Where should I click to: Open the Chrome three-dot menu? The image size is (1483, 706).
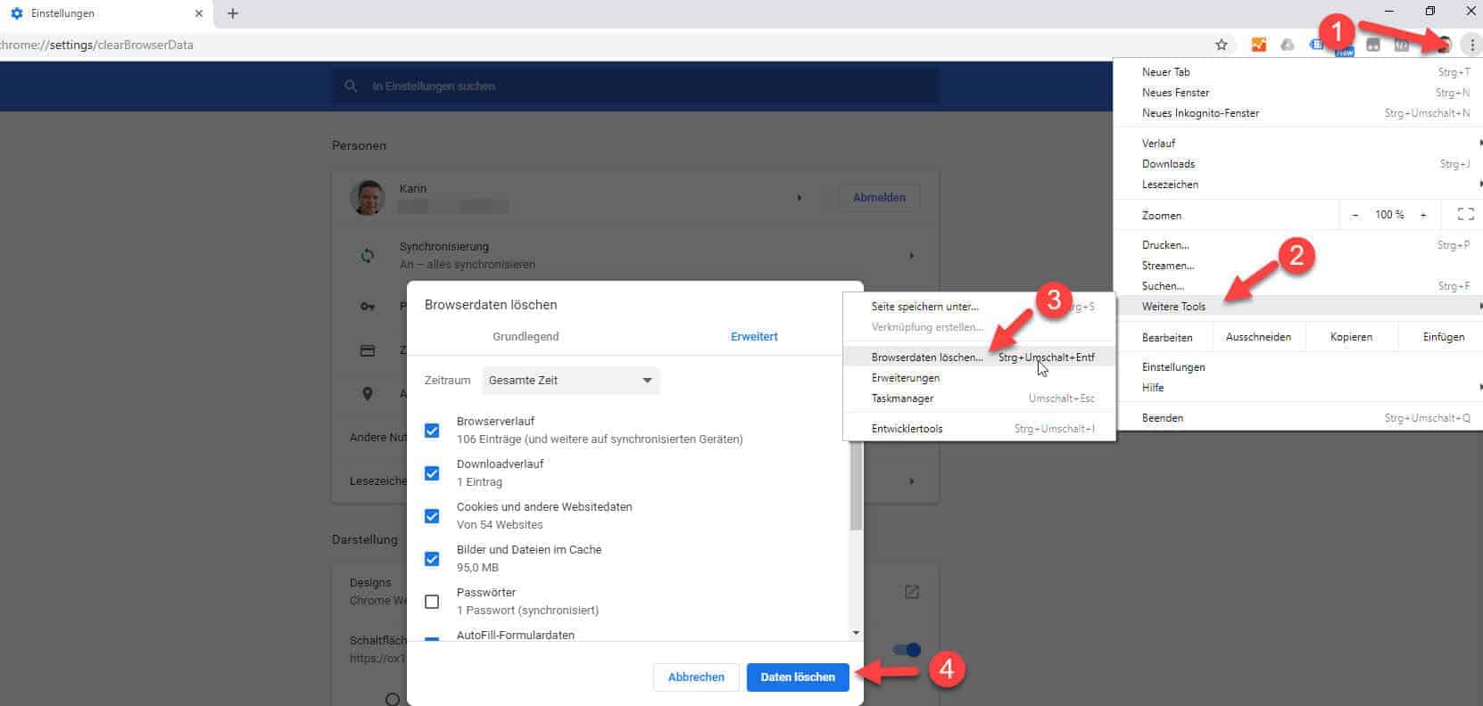tap(1471, 45)
